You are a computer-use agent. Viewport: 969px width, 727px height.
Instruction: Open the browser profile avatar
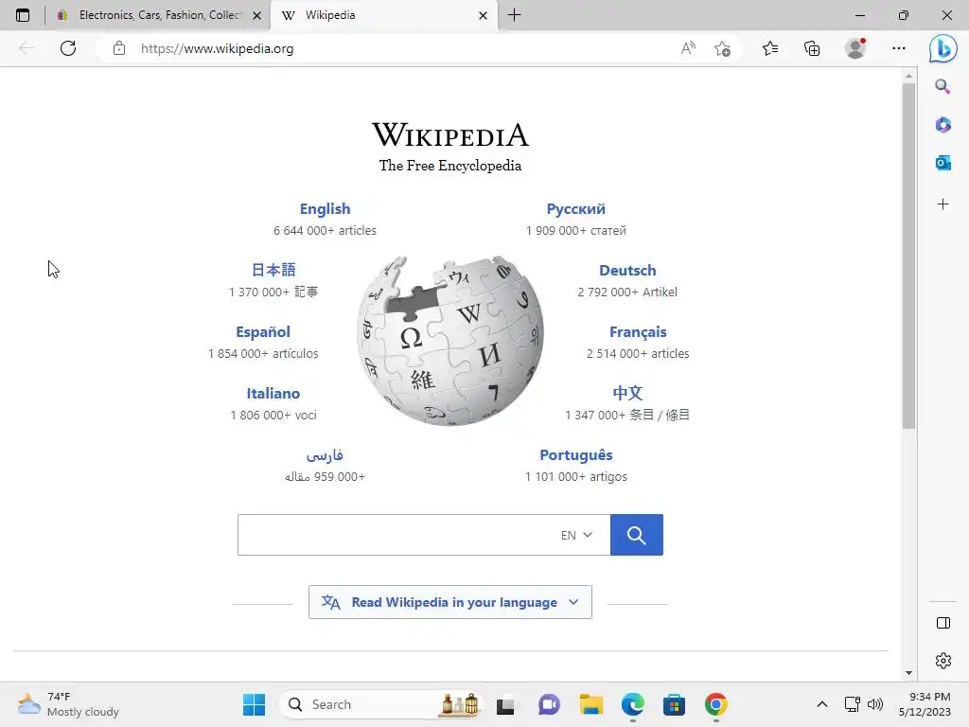855,48
